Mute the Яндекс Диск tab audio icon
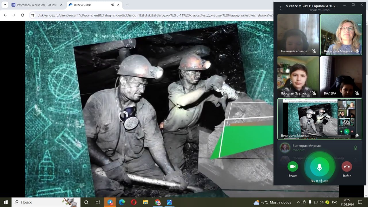Screen dimensions: 368x207 pos(112,5)
